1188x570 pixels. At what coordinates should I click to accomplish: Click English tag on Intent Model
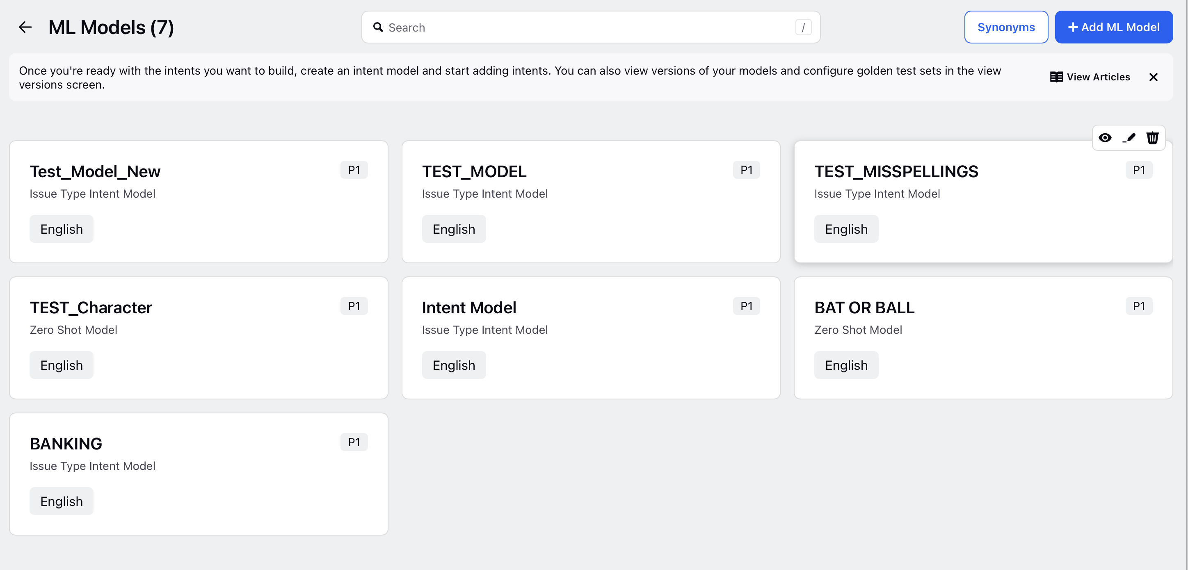pos(454,365)
